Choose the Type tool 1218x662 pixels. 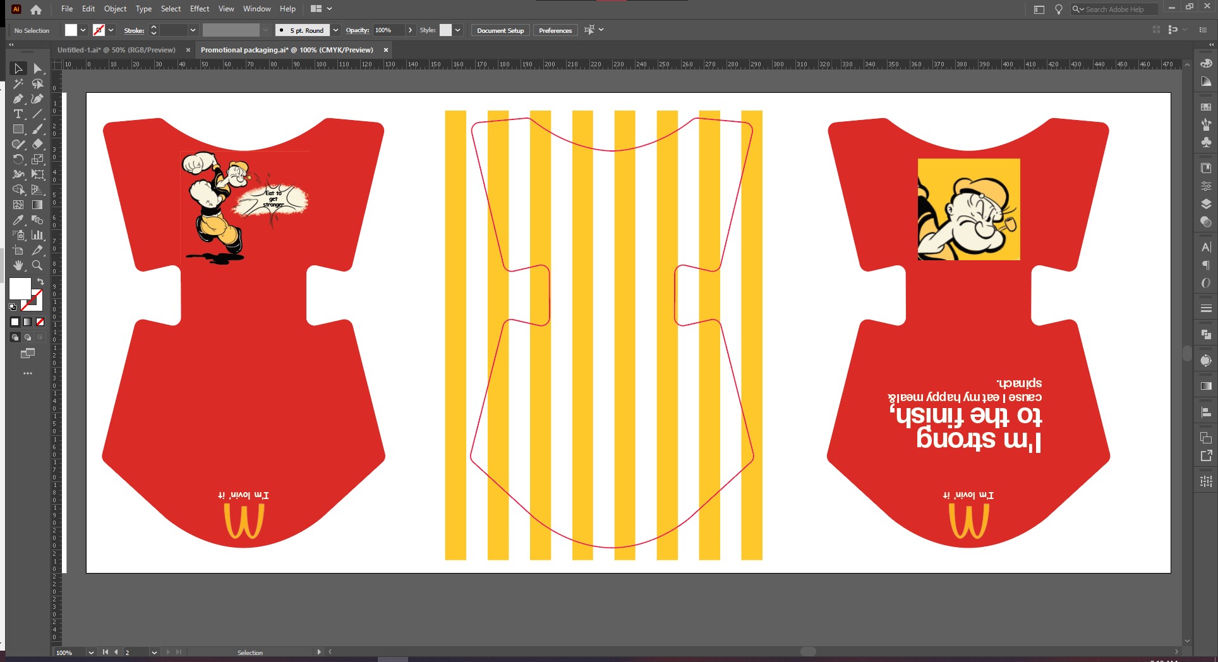pyautogui.click(x=18, y=114)
